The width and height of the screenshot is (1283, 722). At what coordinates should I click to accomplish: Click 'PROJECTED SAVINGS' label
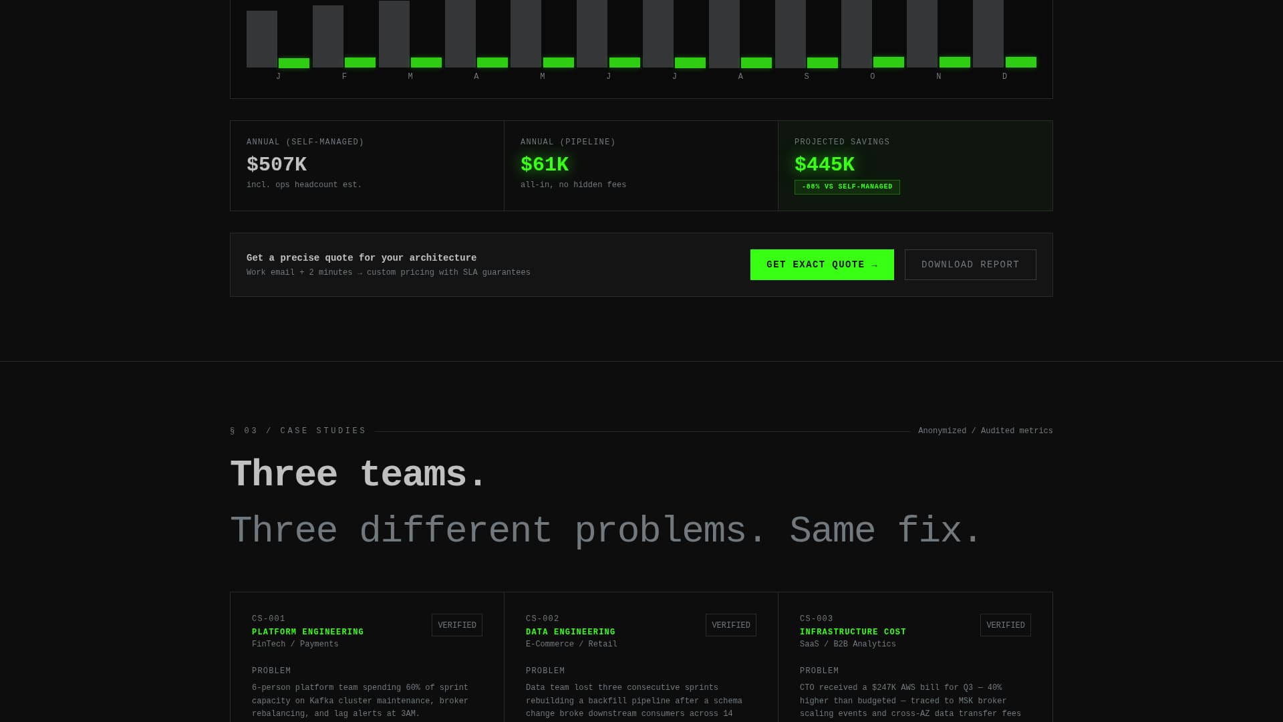tap(842, 142)
